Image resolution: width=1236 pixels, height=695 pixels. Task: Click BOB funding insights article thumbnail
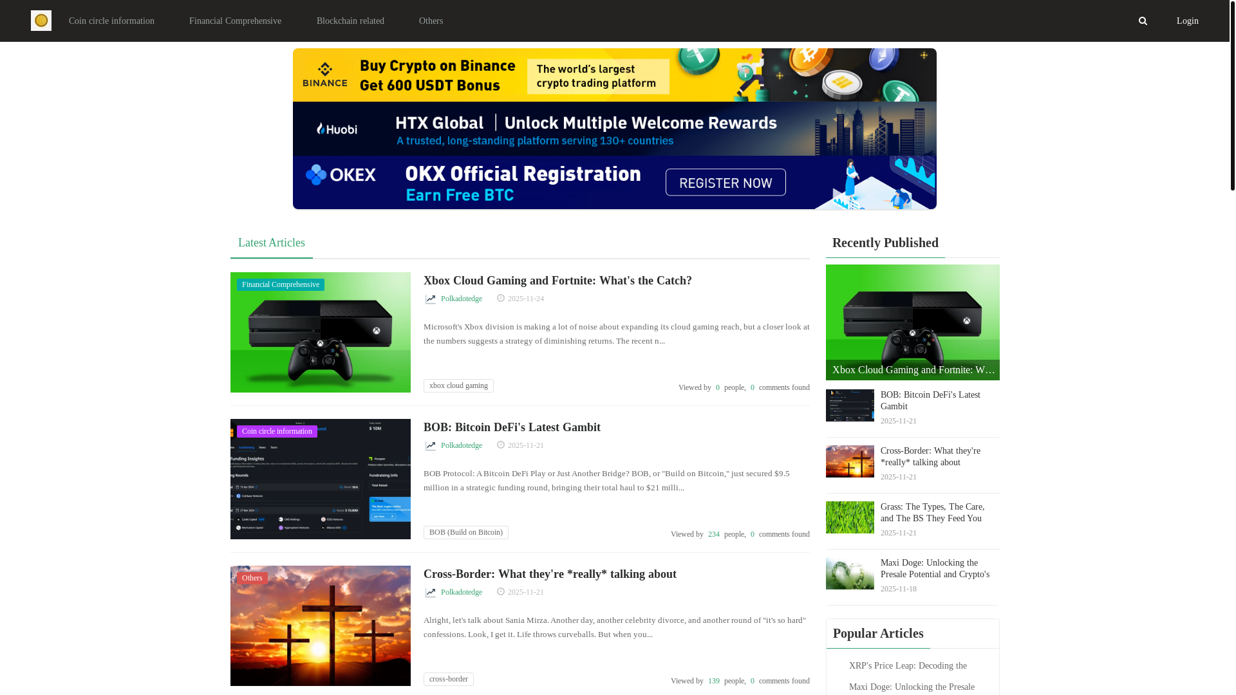click(321, 479)
